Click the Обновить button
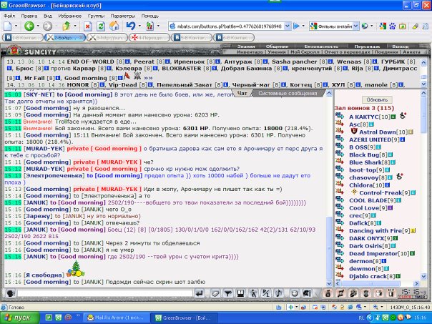Screen dimensions: 432x324 coord(377,99)
